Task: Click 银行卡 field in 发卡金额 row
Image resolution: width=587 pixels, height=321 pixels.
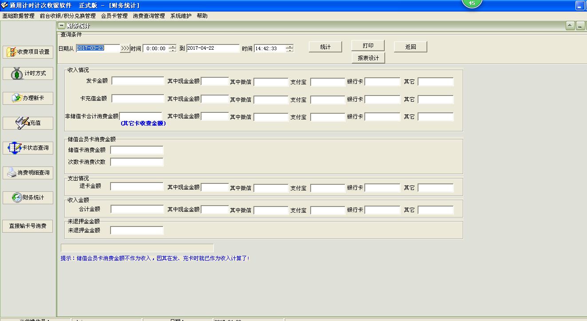Action: tap(382, 82)
